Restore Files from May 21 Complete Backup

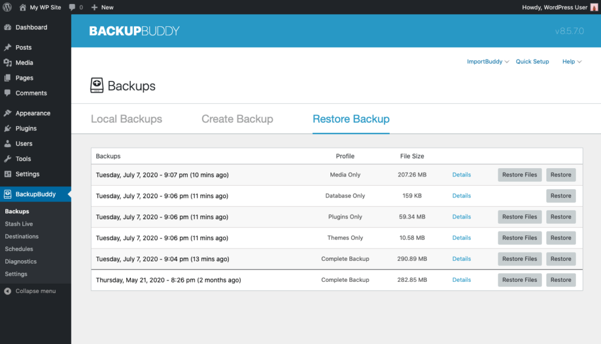tap(520, 280)
